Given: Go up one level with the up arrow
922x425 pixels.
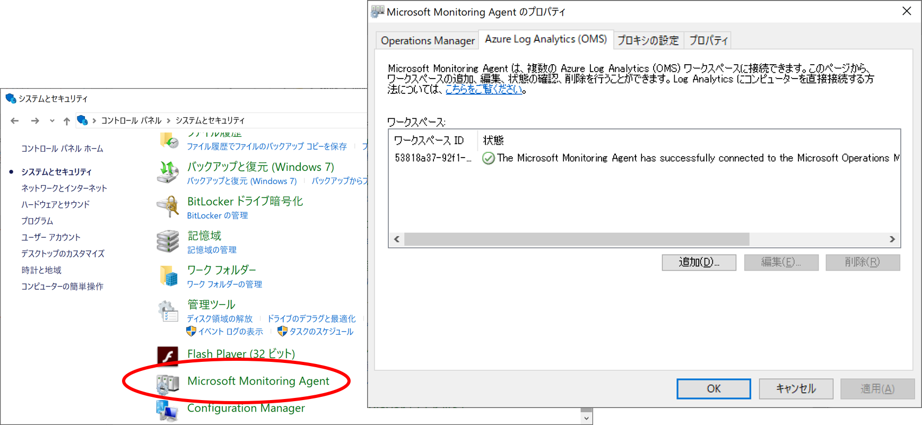Looking at the screenshot, I should pos(66,121).
